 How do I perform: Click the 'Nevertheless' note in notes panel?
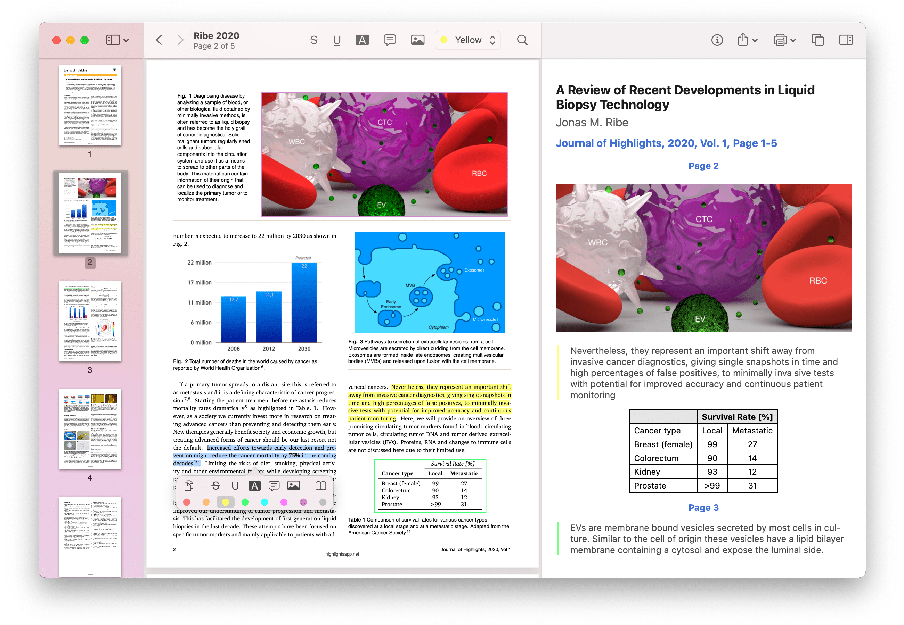(704, 373)
